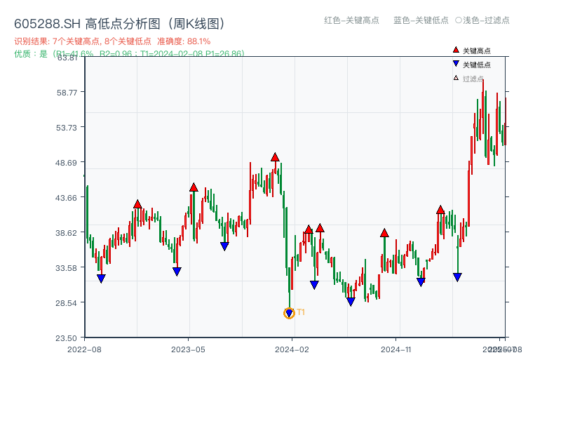Click the red key-high marker near the recent price surge
The image size is (561, 421).
click(x=440, y=208)
